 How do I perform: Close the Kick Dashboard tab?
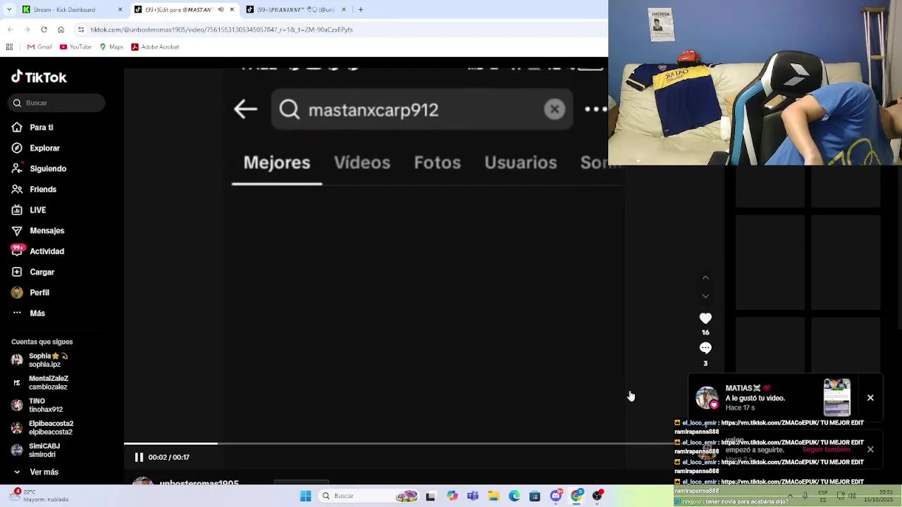[x=120, y=10]
